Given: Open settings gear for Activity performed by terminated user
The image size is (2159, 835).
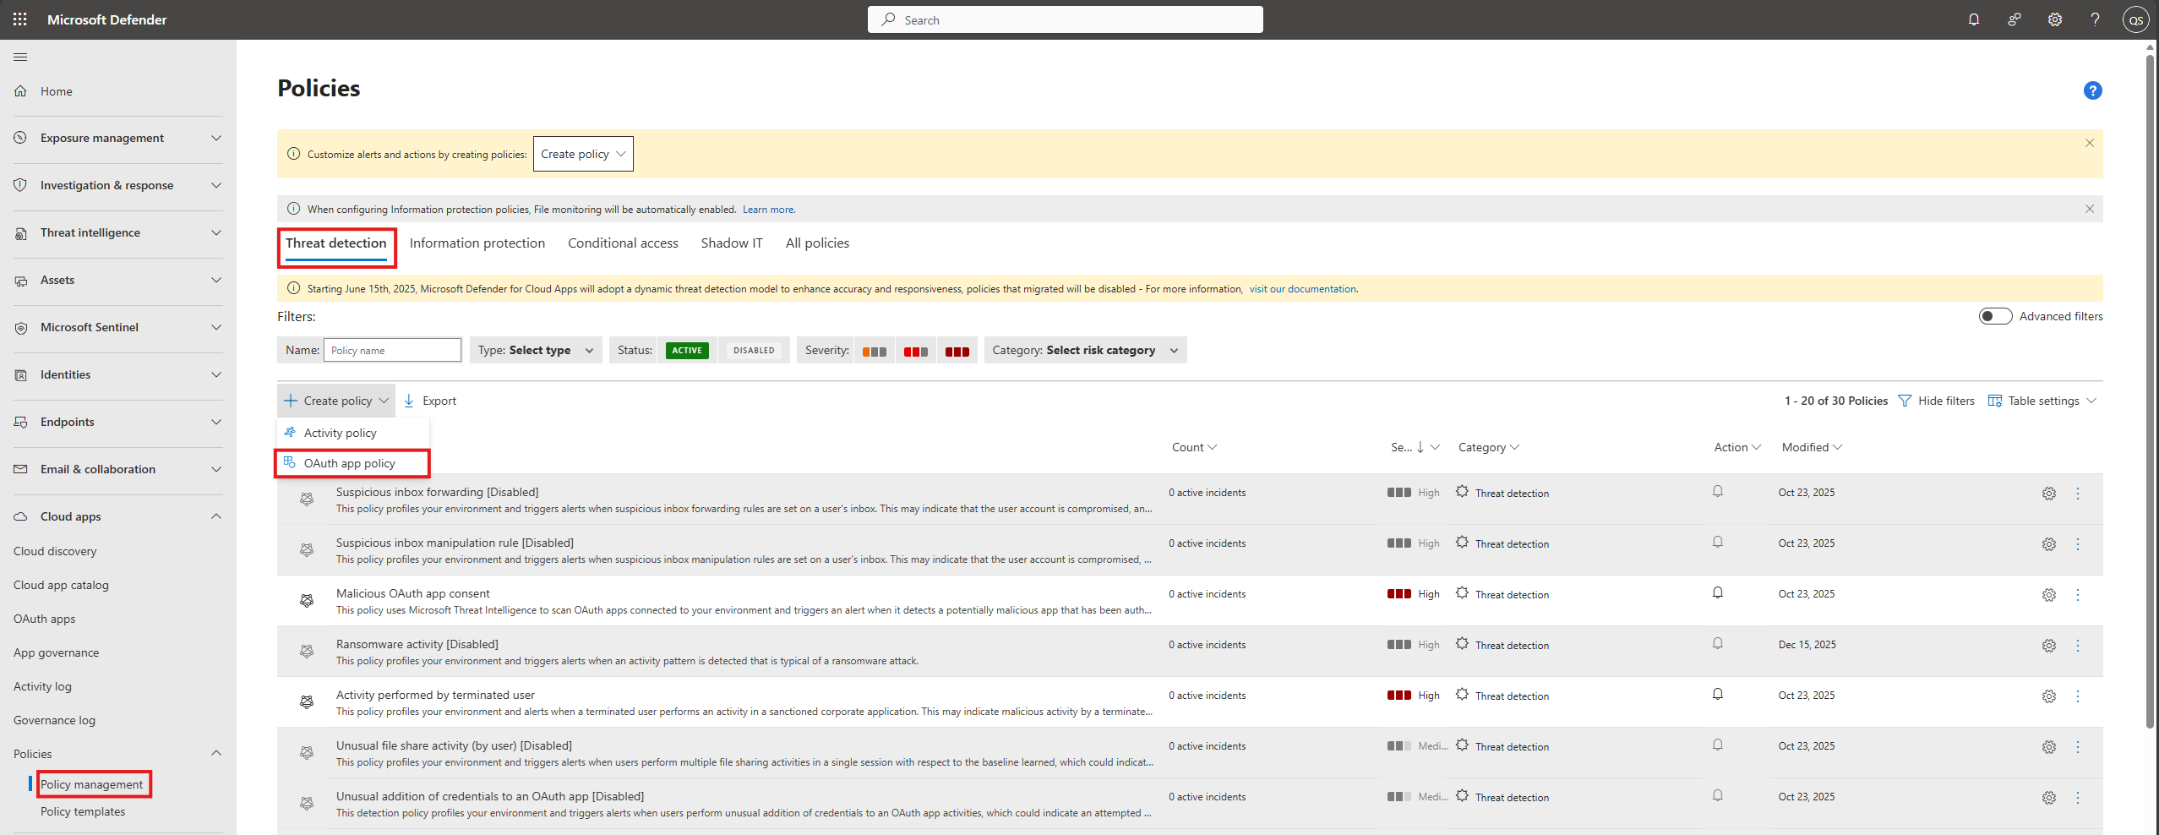Looking at the screenshot, I should tap(2048, 696).
